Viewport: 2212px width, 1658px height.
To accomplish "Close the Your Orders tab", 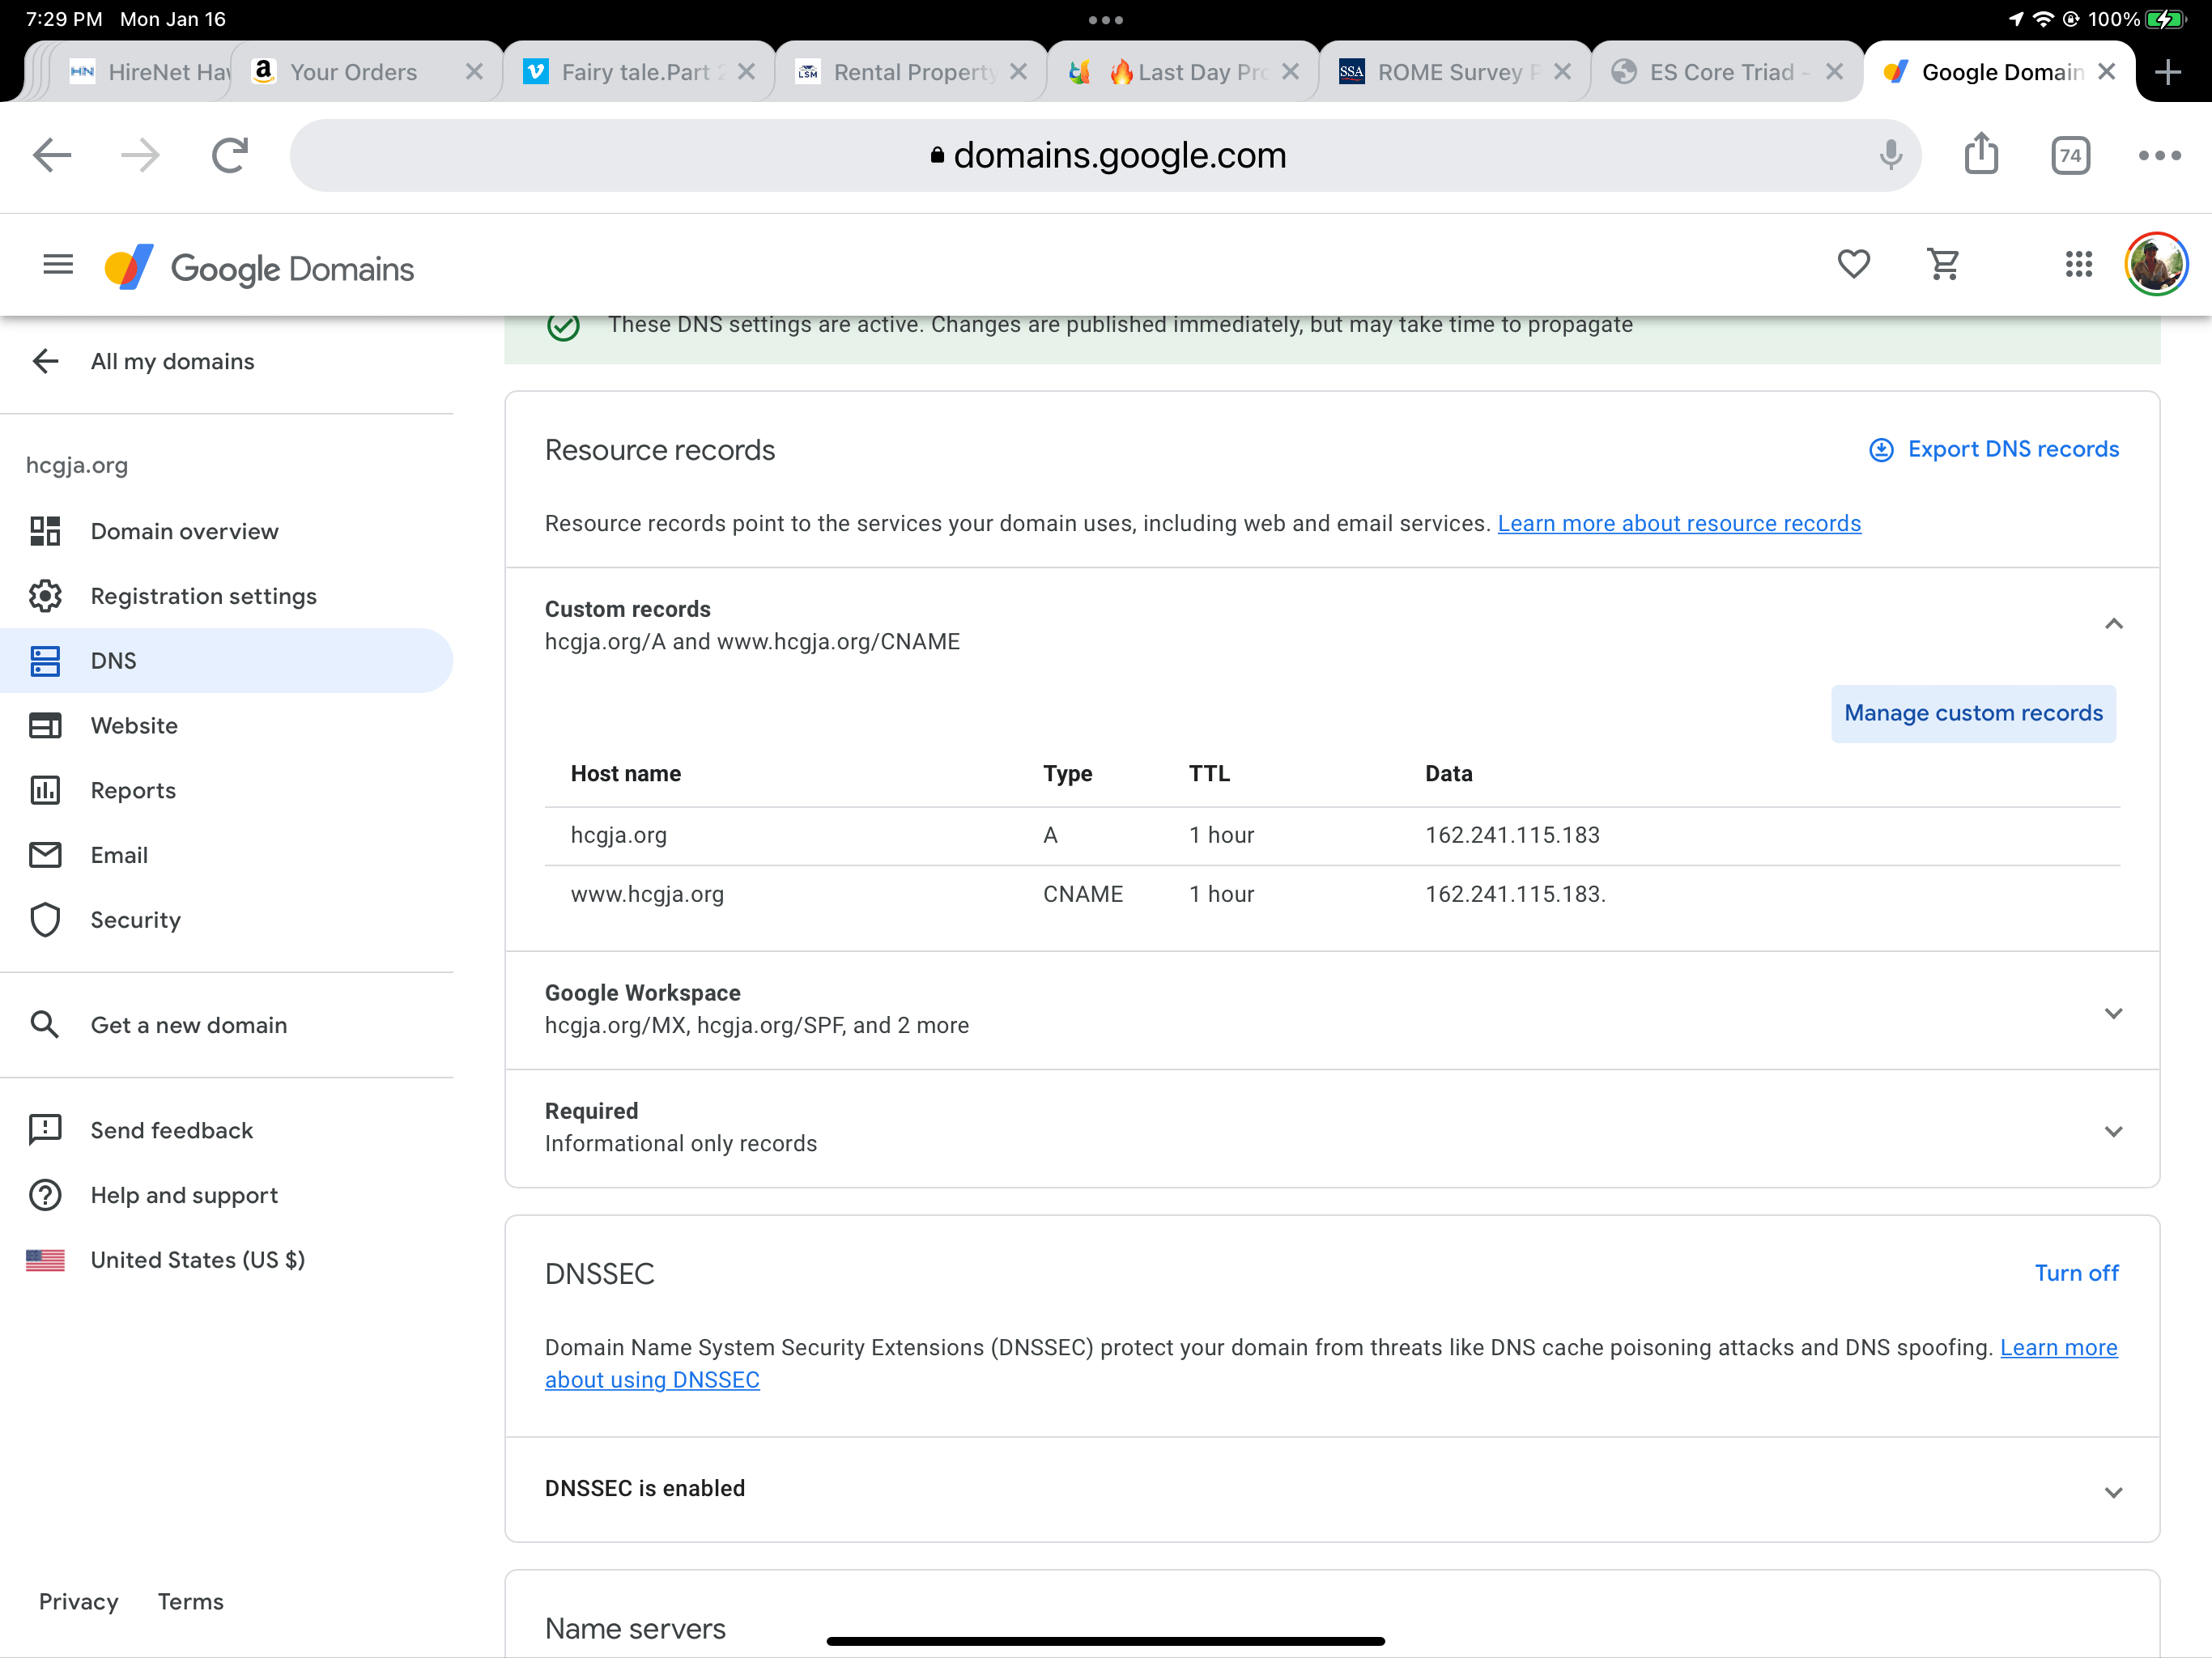I will coord(474,72).
